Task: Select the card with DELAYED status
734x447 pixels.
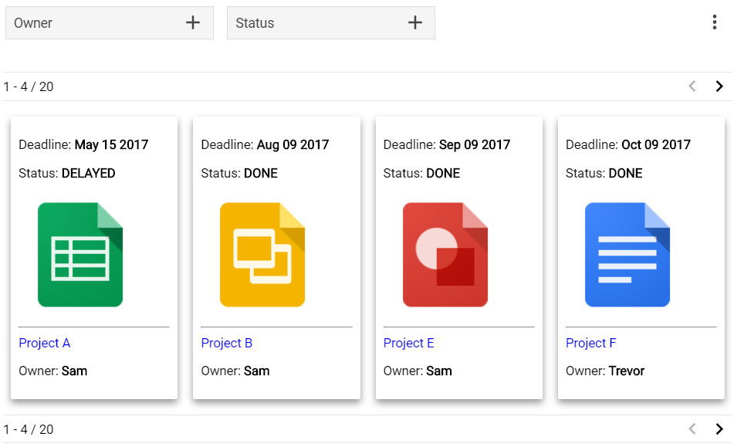Action: 94,258
